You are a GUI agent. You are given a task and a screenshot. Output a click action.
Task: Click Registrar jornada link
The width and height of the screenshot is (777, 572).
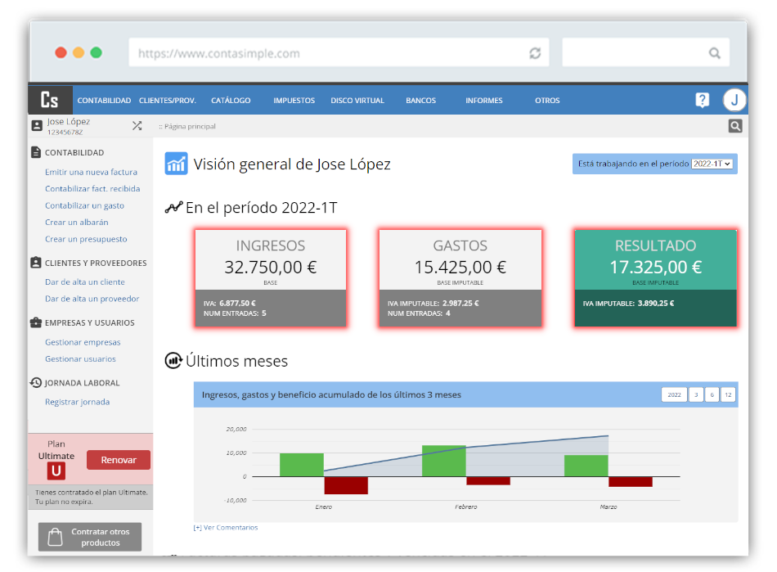tap(78, 402)
